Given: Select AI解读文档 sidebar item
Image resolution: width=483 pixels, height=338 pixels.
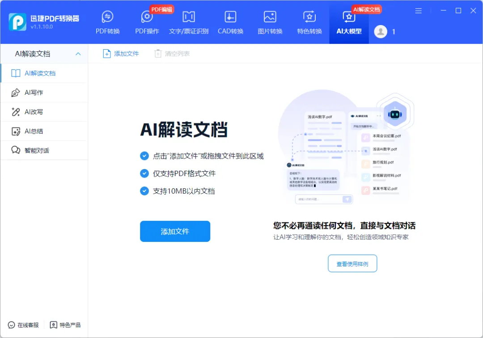Looking at the screenshot, I should coord(44,73).
